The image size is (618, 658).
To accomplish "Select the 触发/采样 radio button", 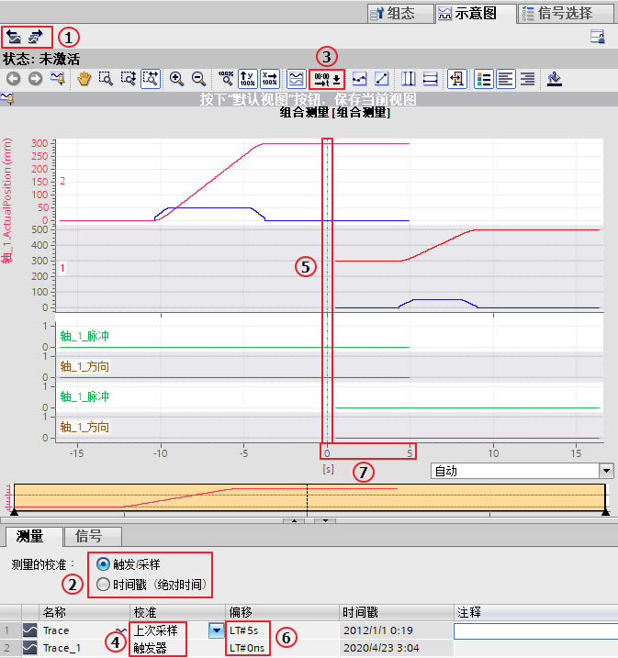I will point(103,564).
